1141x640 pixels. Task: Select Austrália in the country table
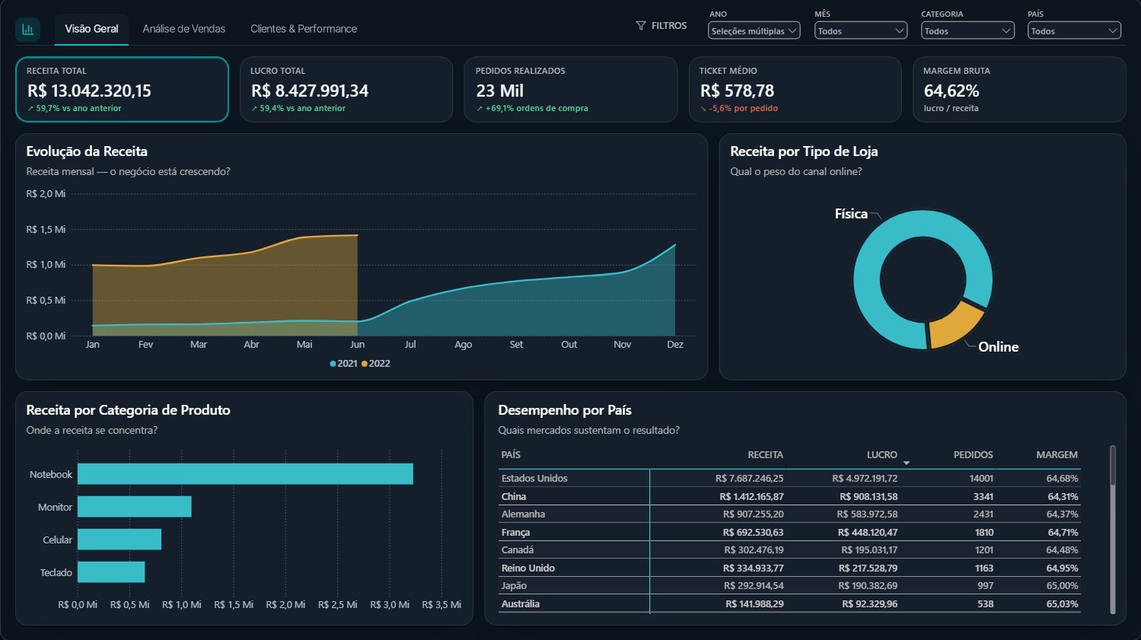521,604
